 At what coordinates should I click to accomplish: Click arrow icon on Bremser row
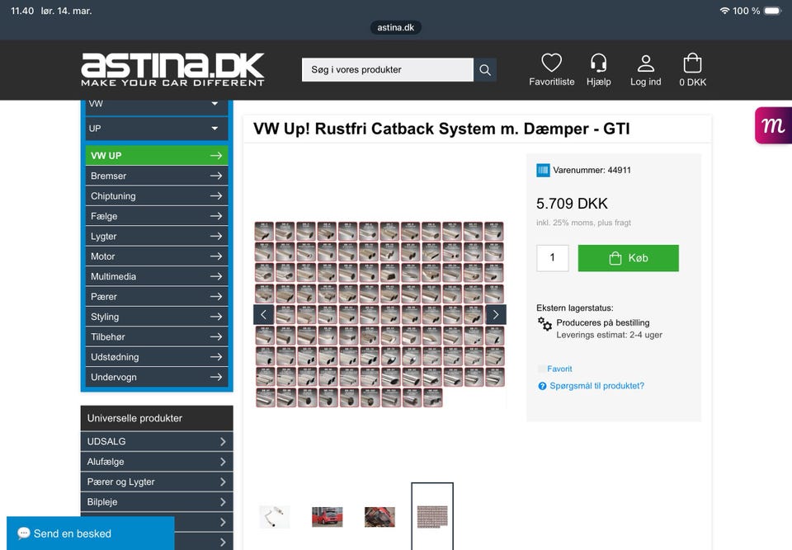click(x=216, y=176)
